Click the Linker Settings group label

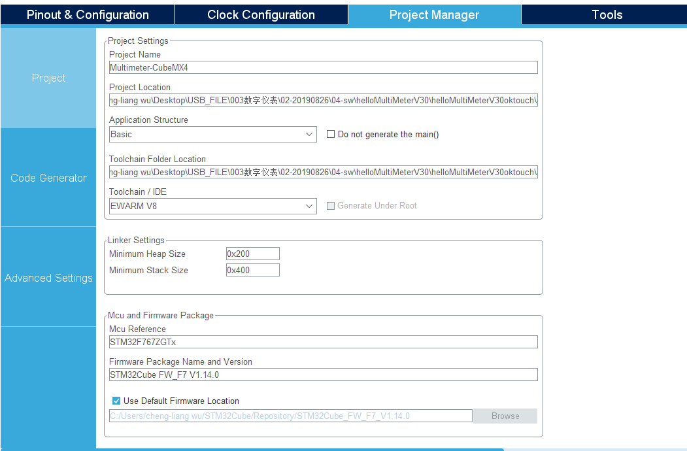point(136,240)
